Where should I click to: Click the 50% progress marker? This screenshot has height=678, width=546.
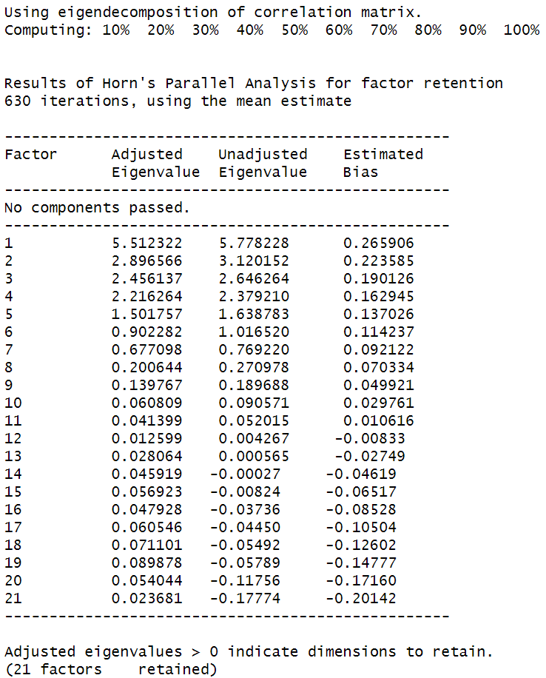pos(294,30)
